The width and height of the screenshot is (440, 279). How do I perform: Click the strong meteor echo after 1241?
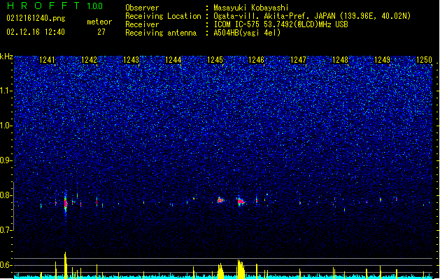pos(66,204)
